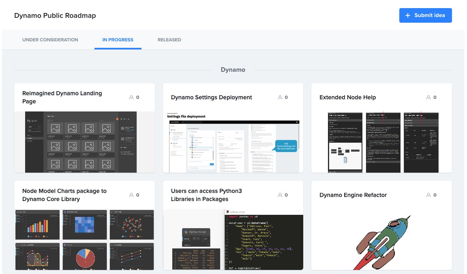Select the In Progress tab
The height and width of the screenshot is (274, 467).
pos(118,40)
